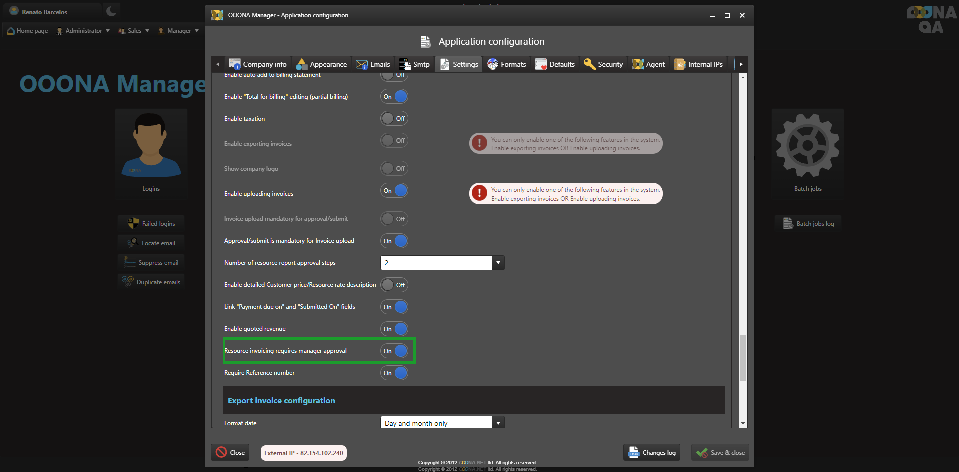Screen dimensions: 959x472
Task: Open the Company info tab
Action: point(258,64)
